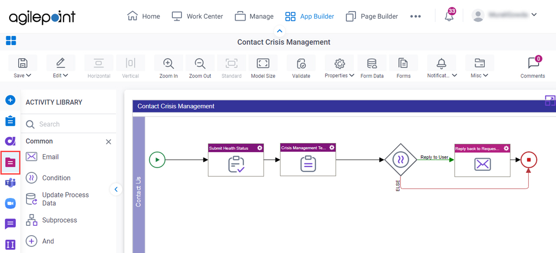Open the app grid icon

[11, 41]
